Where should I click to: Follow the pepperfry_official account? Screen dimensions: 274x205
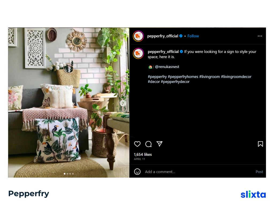coord(193,36)
